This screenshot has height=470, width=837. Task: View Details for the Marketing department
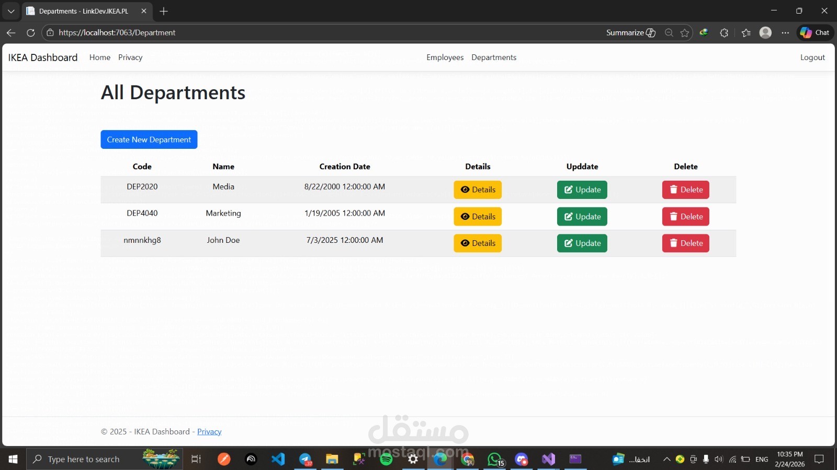coord(478,216)
